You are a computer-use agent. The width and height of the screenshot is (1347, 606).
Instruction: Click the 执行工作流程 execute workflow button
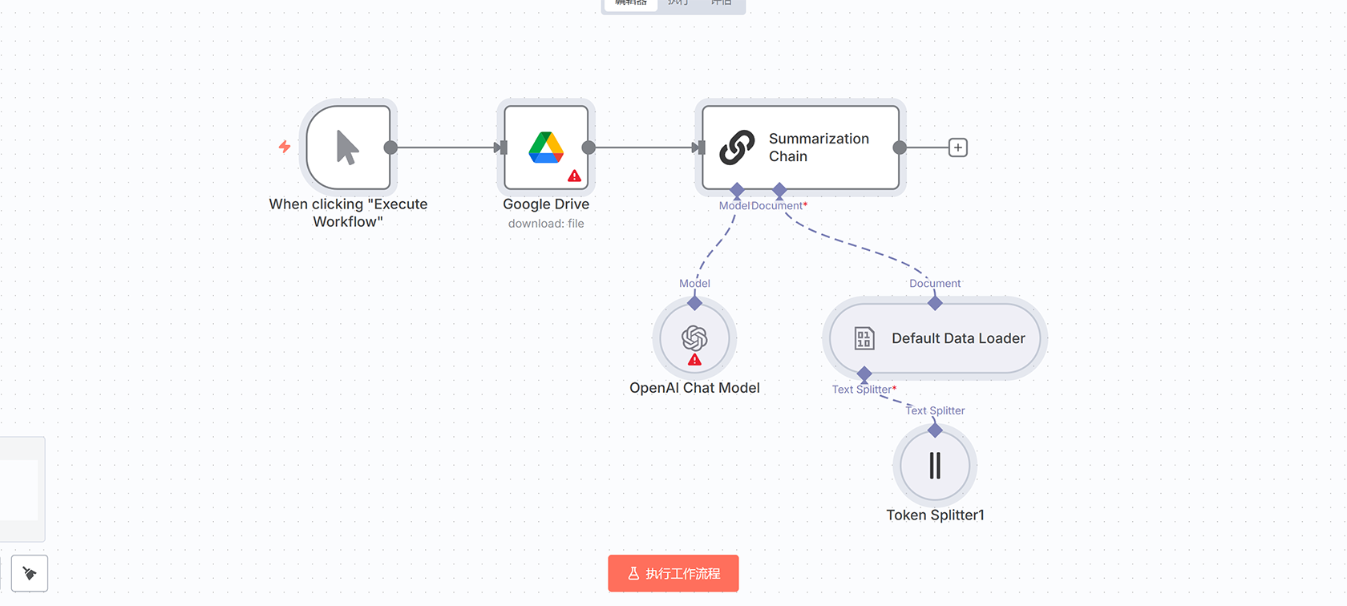673,573
